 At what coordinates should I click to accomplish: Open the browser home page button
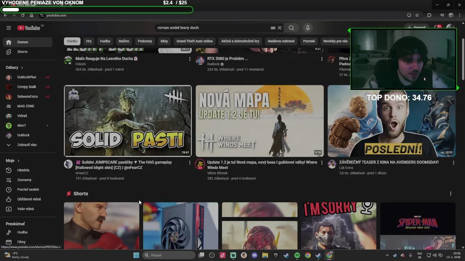[x=32, y=15]
